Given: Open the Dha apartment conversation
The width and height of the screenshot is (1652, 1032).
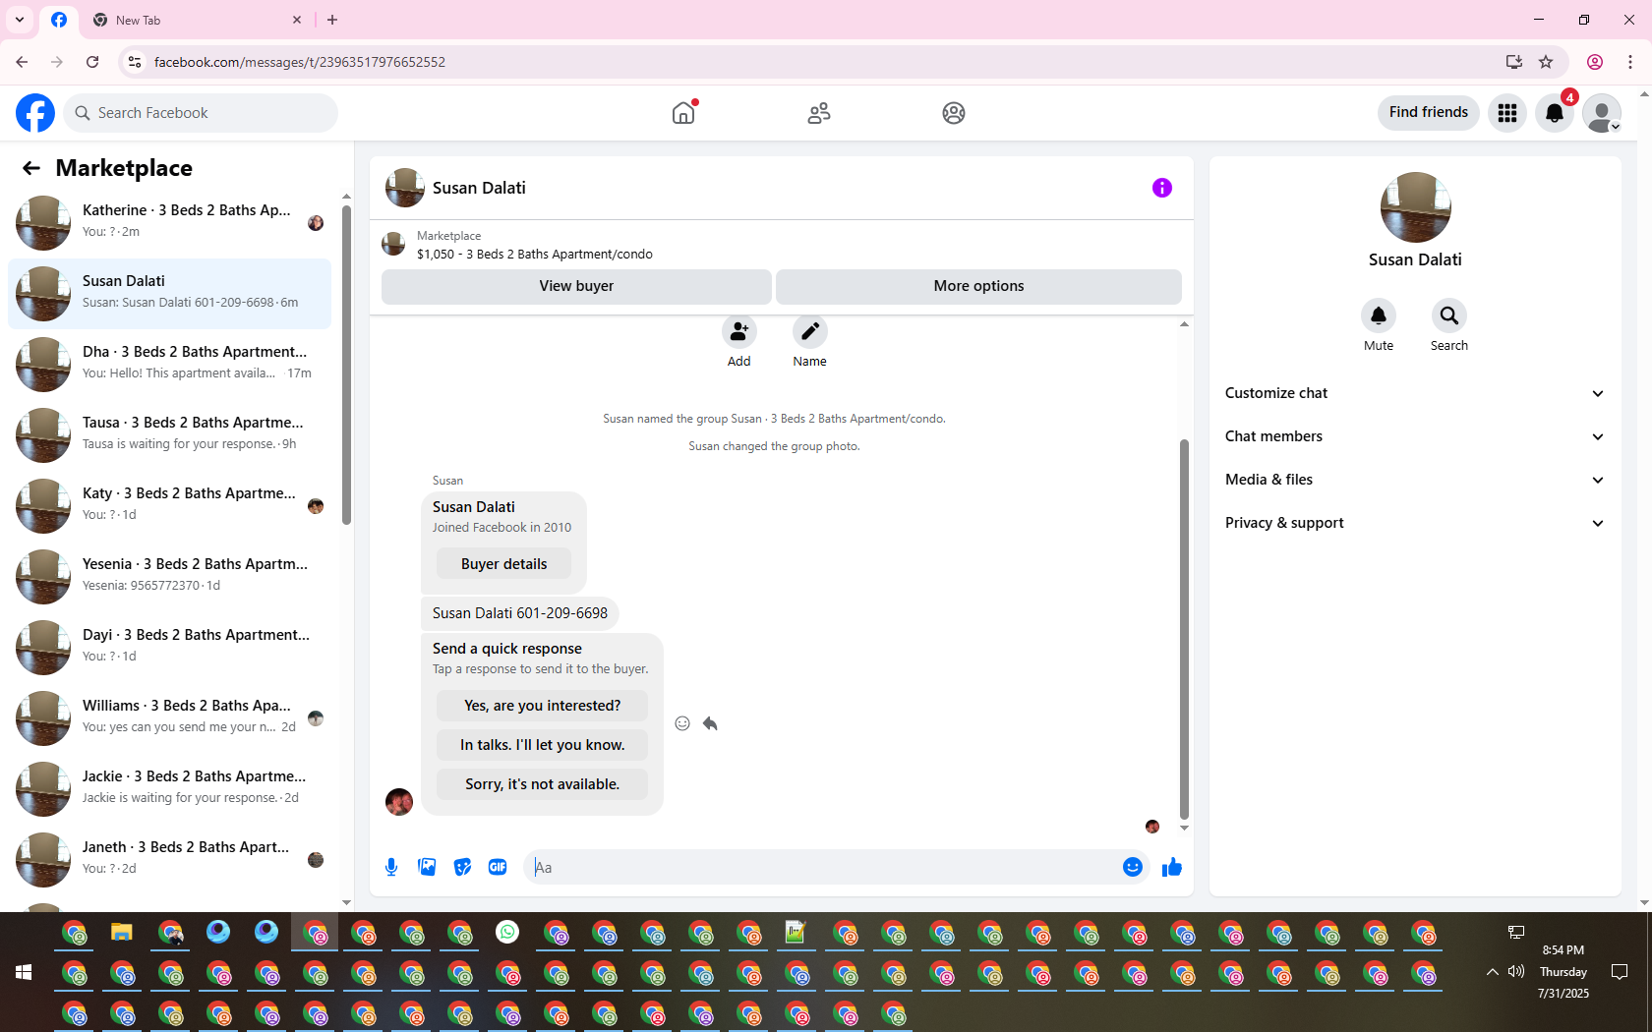Looking at the screenshot, I should [x=169, y=363].
